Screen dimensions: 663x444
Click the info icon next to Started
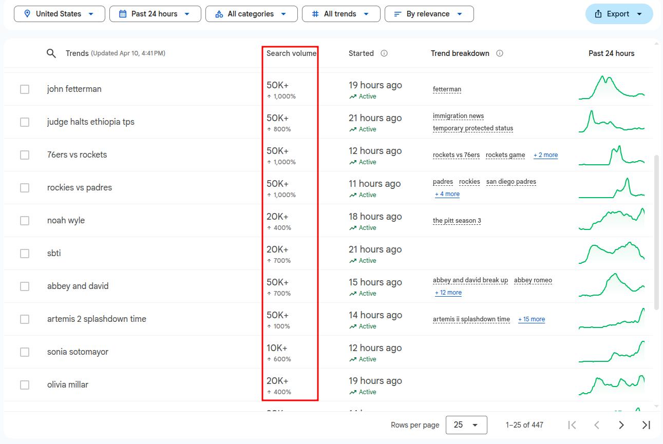click(384, 53)
